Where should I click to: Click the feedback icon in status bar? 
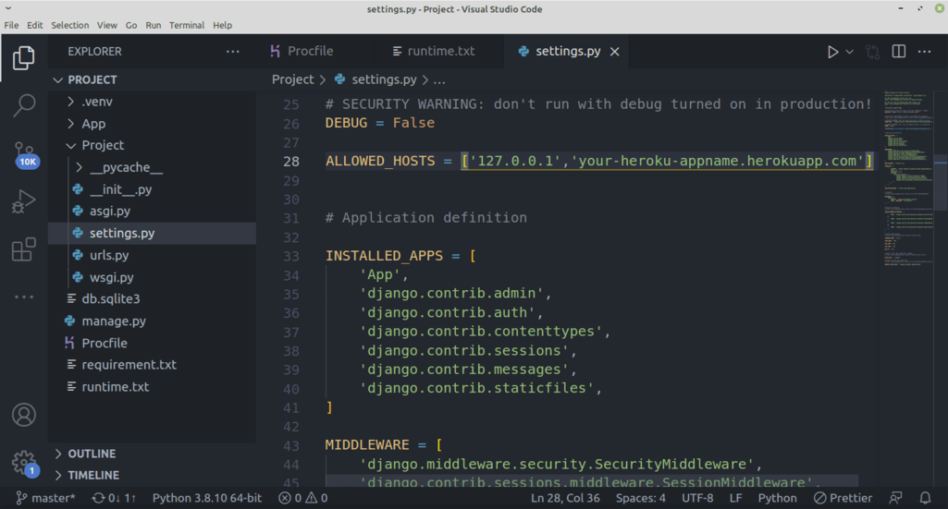pyautogui.click(x=895, y=498)
